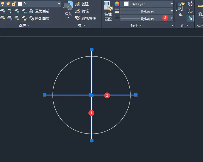Click the object color wheel icon
The width and height of the screenshot is (203, 162).
(117, 4)
